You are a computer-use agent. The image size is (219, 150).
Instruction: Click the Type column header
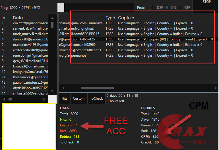(x=110, y=18)
